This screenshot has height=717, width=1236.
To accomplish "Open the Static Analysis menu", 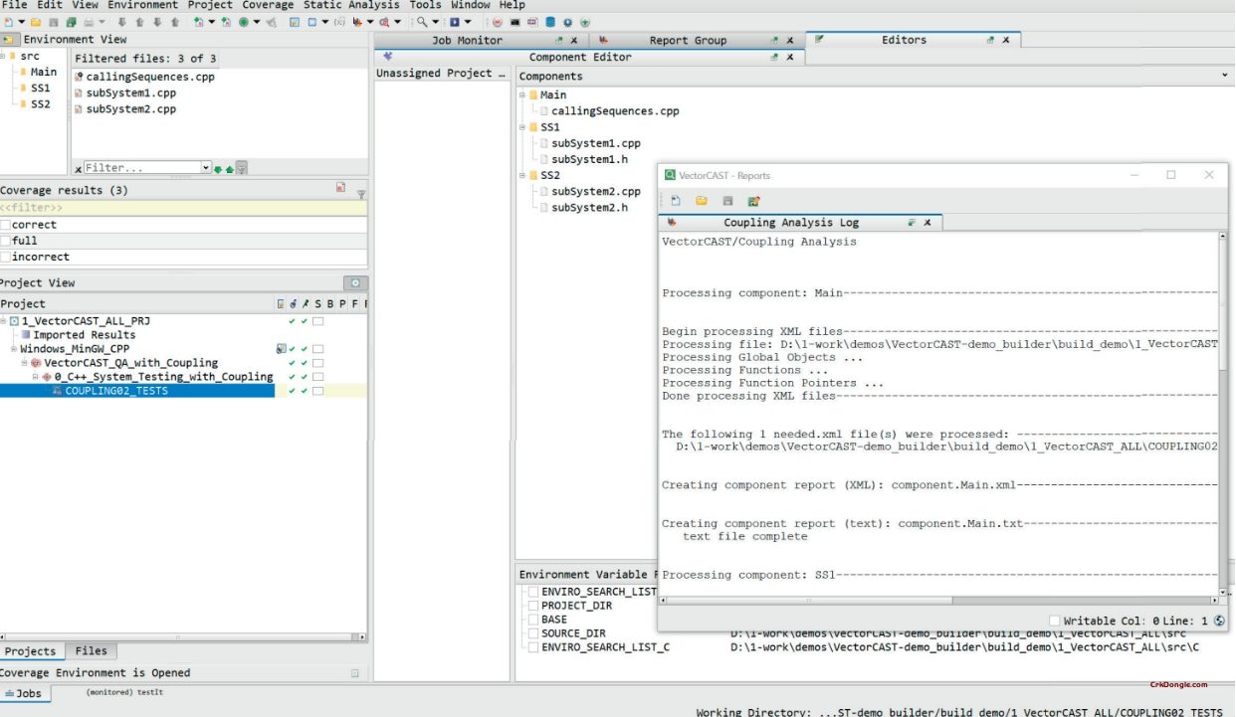I will (x=351, y=5).
